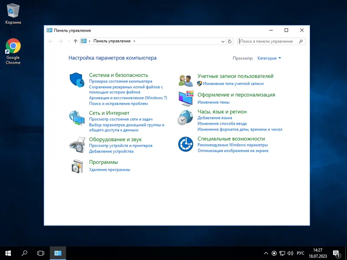Viewport: 347px width, 260px height.
Task: Open the recent locations dropdown arrow
Action: click(x=69, y=41)
